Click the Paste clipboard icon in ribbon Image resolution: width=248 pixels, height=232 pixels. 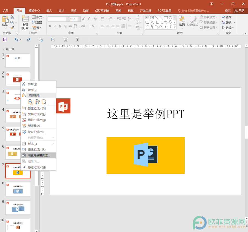click(x=5, y=19)
